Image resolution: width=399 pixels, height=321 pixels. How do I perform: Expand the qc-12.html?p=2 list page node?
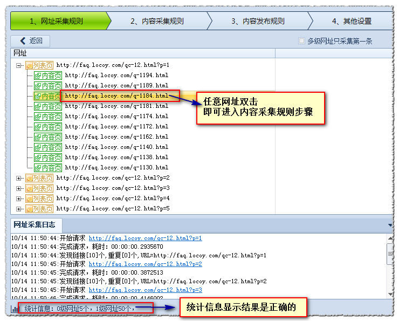(19, 178)
